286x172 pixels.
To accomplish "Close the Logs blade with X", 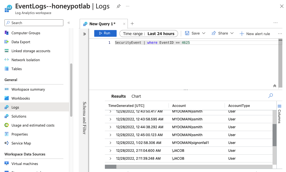I will click(x=282, y=6).
